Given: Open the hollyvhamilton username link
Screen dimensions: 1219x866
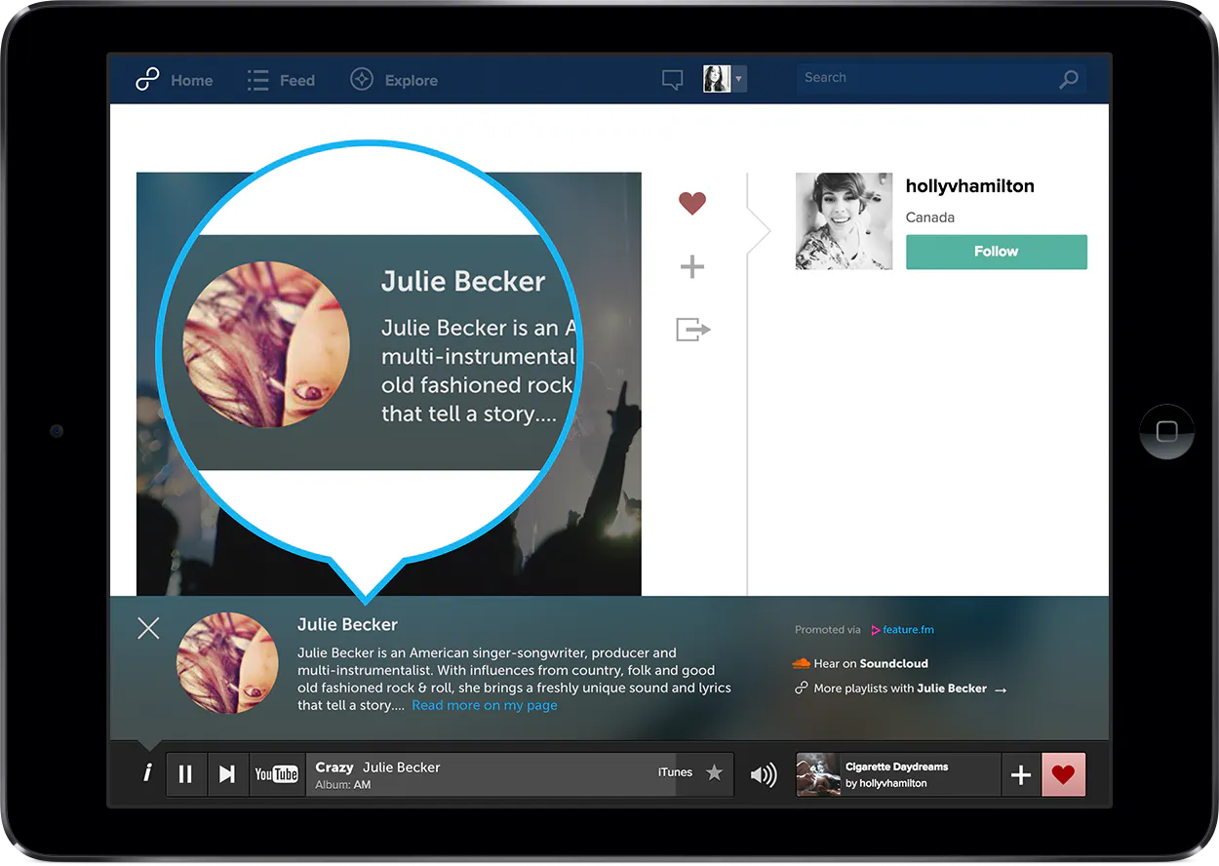Looking at the screenshot, I should coord(970,186).
